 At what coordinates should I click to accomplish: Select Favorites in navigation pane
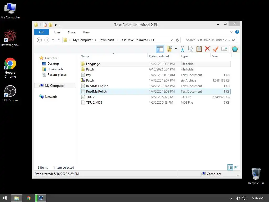pyautogui.click(x=51, y=58)
